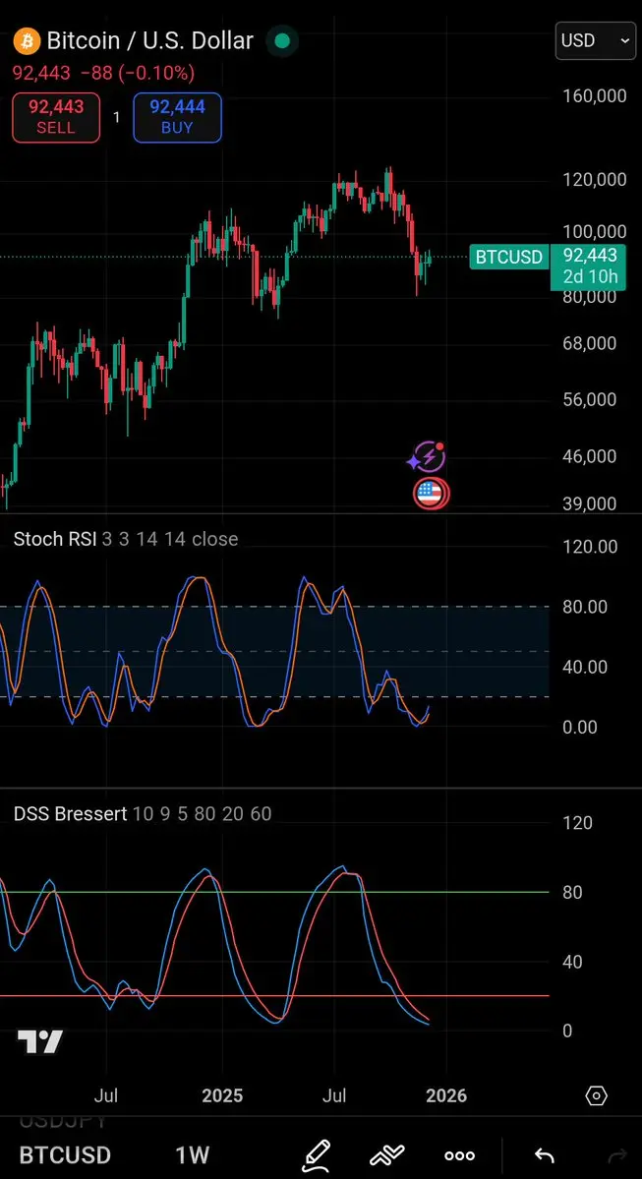Screen dimensions: 642x1179
Task: Click the 2025 time axis label
Action: click(222, 1094)
